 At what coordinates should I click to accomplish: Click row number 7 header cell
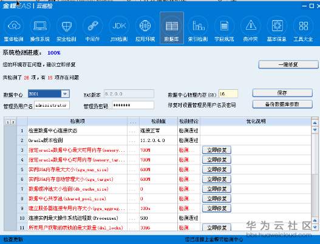22,189
